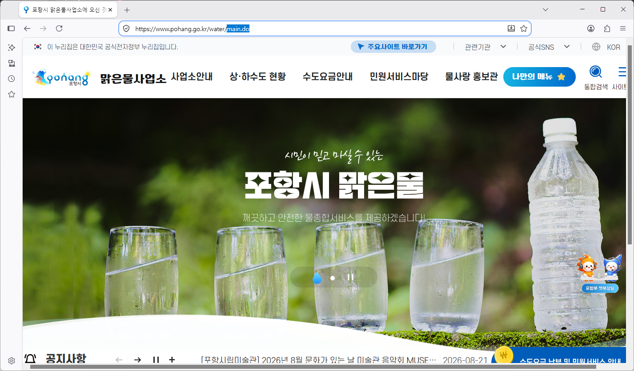Open the site security shield icon
Image resolution: width=634 pixels, height=371 pixels.
(126, 28)
